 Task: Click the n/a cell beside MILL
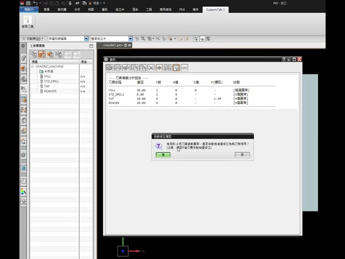click(x=82, y=77)
